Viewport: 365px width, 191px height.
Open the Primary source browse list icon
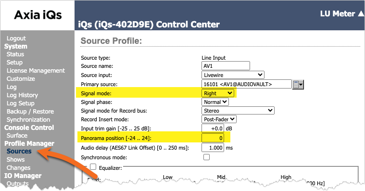click(298, 85)
